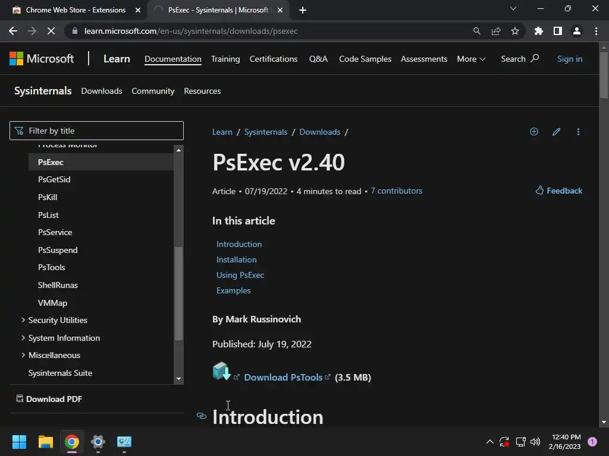Open File Explorer from taskbar
Screen dimensions: 609x456
click(45, 442)
